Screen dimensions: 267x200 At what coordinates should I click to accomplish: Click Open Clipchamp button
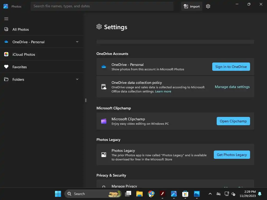pyautogui.click(x=233, y=121)
